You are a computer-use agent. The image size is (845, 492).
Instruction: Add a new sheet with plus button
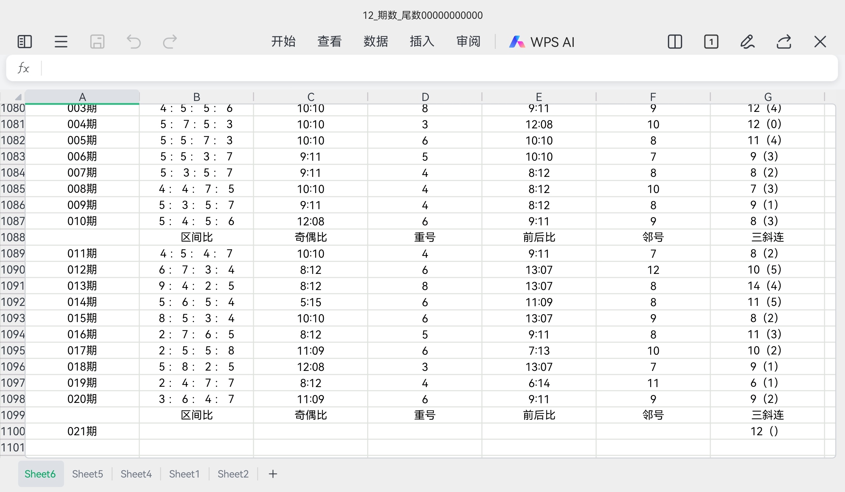[273, 474]
